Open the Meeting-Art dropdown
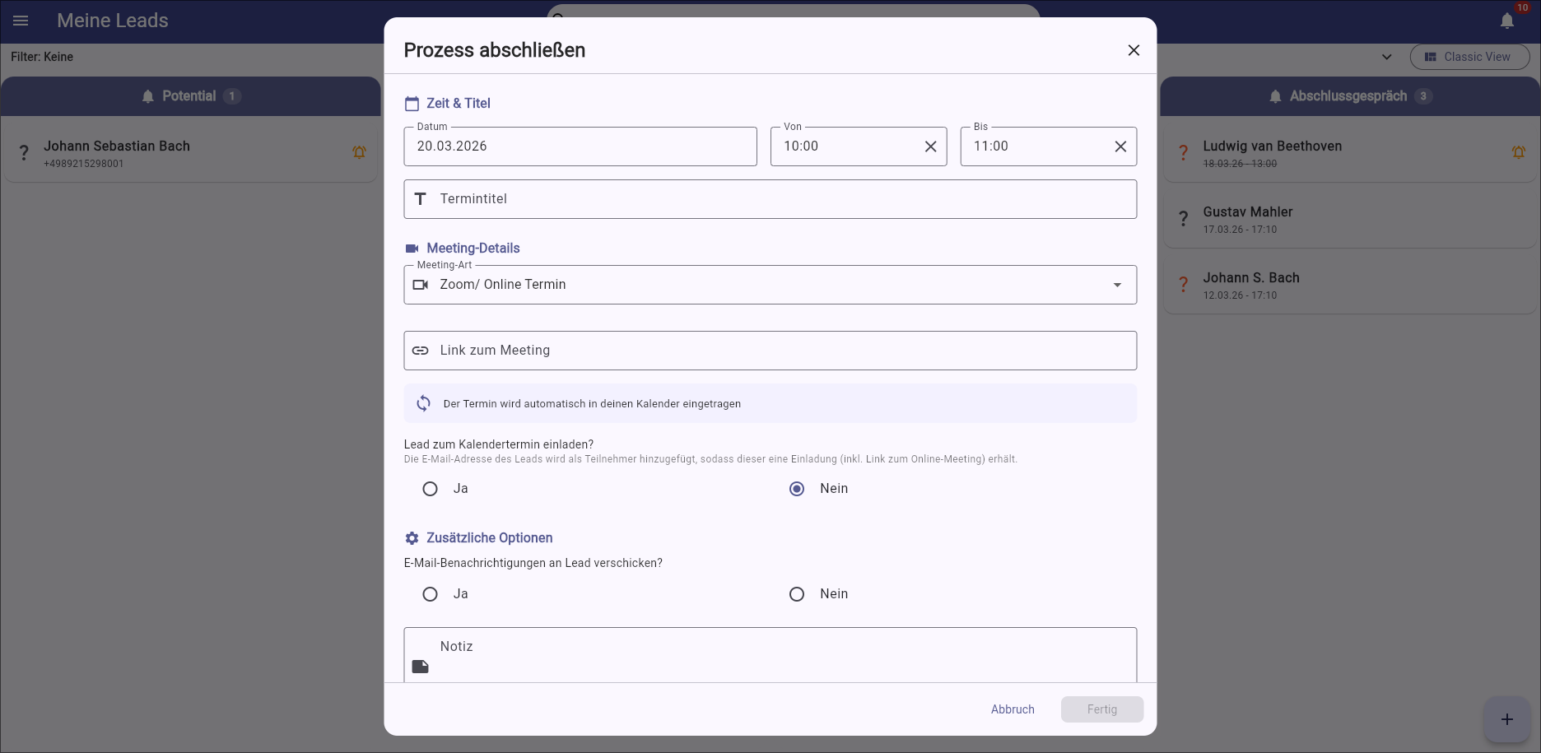Viewport: 1541px width, 753px height. pyautogui.click(x=770, y=285)
